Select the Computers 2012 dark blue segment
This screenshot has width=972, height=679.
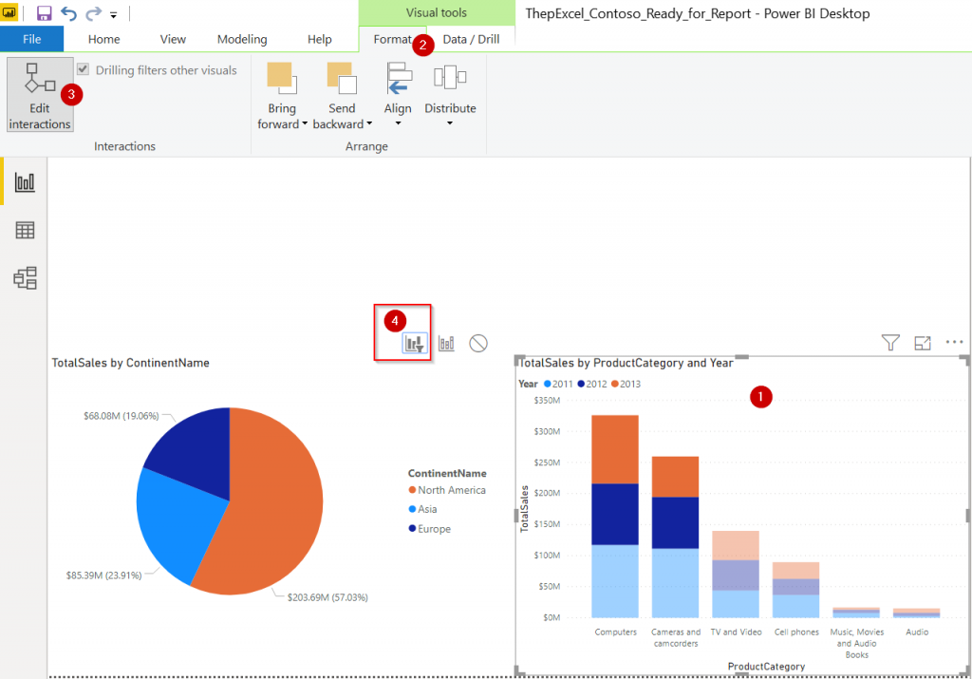[x=615, y=514]
